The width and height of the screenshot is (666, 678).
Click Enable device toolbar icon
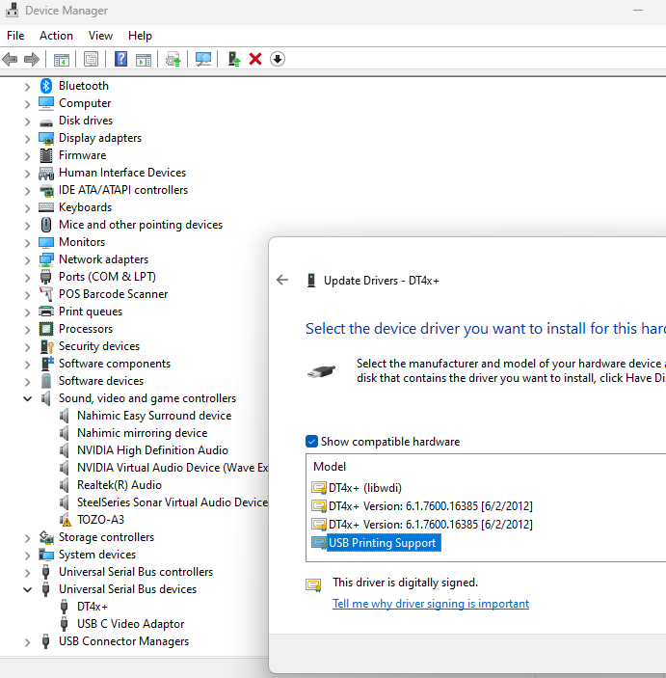coord(234,59)
